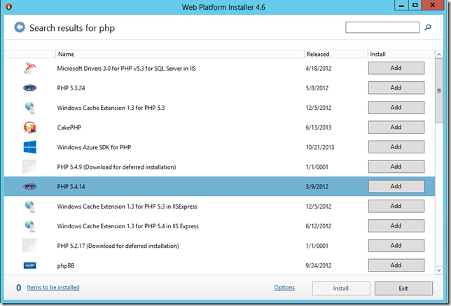Click into the search text box

382,27
